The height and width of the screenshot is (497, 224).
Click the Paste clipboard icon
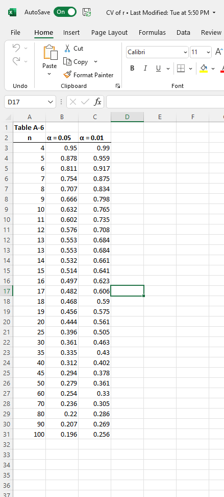tap(50, 53)
